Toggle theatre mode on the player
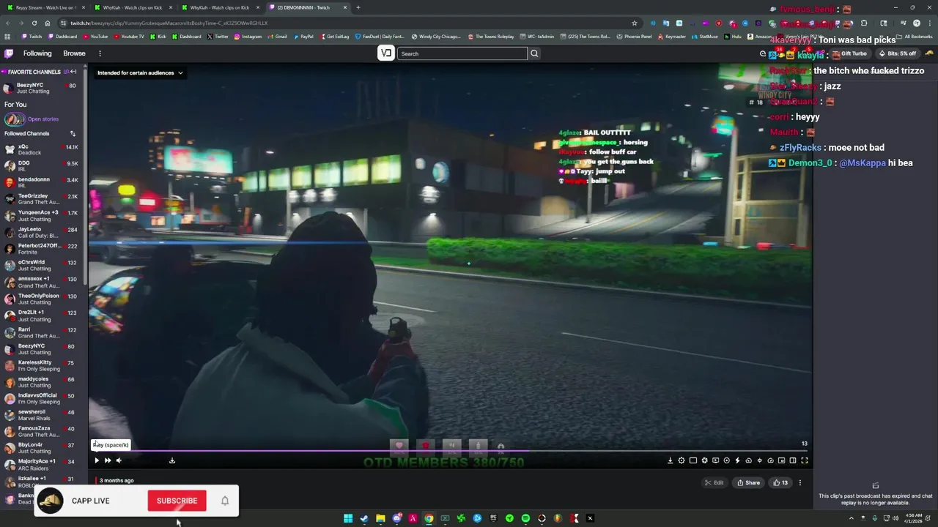The width and height of the screenshot is (938, 527). pyautogui.click(x=793, y=460)
